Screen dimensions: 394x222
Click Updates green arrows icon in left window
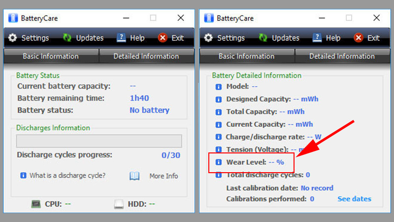pyautogui.click(x=67, y=38)
